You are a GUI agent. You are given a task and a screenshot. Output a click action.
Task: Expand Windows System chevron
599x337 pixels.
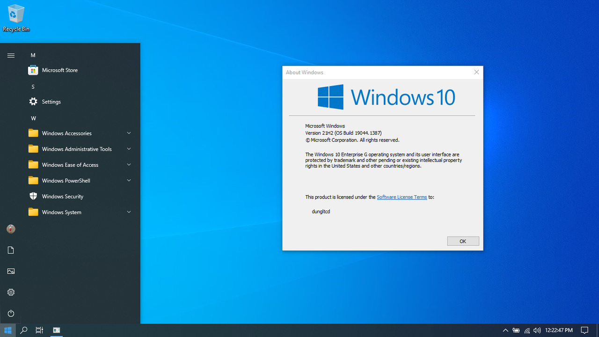(129, 212)
